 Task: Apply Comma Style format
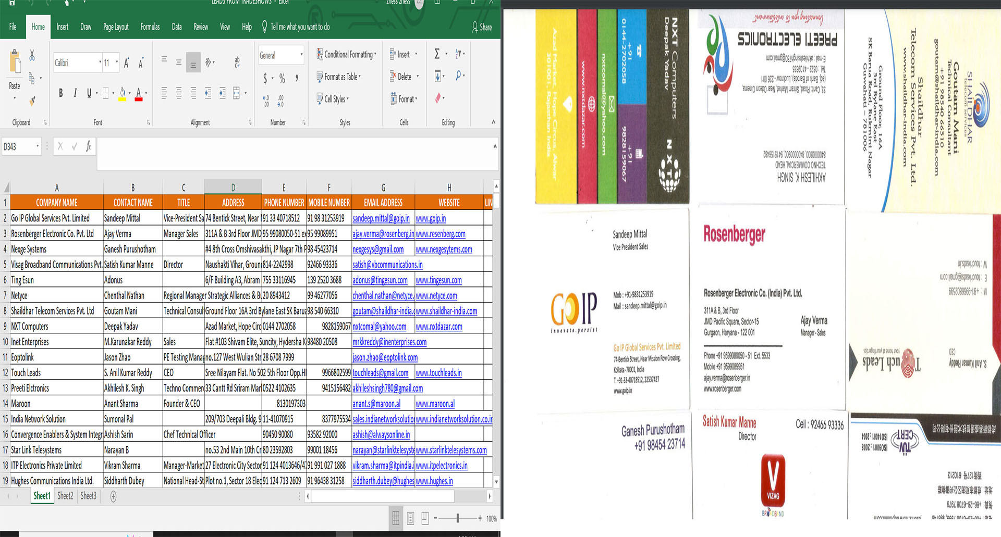pos(297,79)
